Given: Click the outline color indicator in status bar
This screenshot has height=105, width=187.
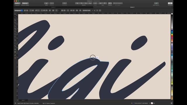Looking at the screenshot, I should pos(152,103).
